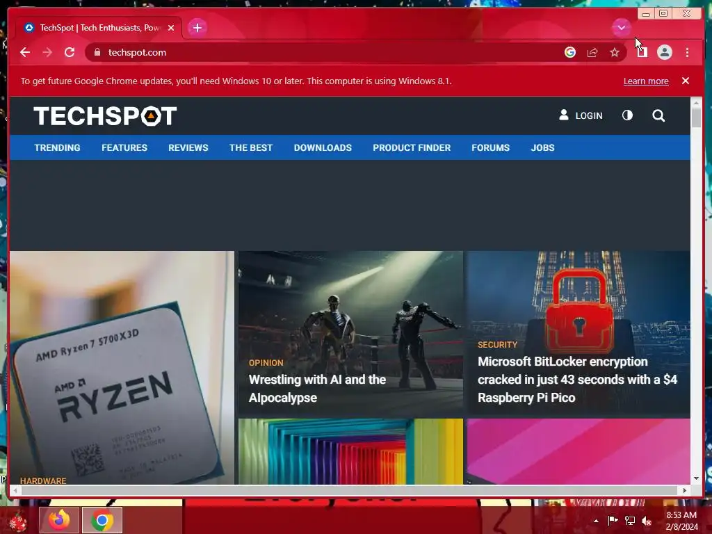Open the AMD Ryzen 7 5700X3D article image
Viewport: 712px width, 534px height.
point(122,367)
